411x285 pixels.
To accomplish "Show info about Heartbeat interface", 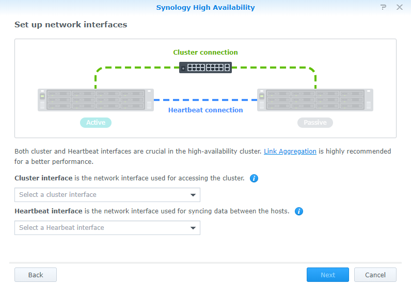I will pos(299,211).
